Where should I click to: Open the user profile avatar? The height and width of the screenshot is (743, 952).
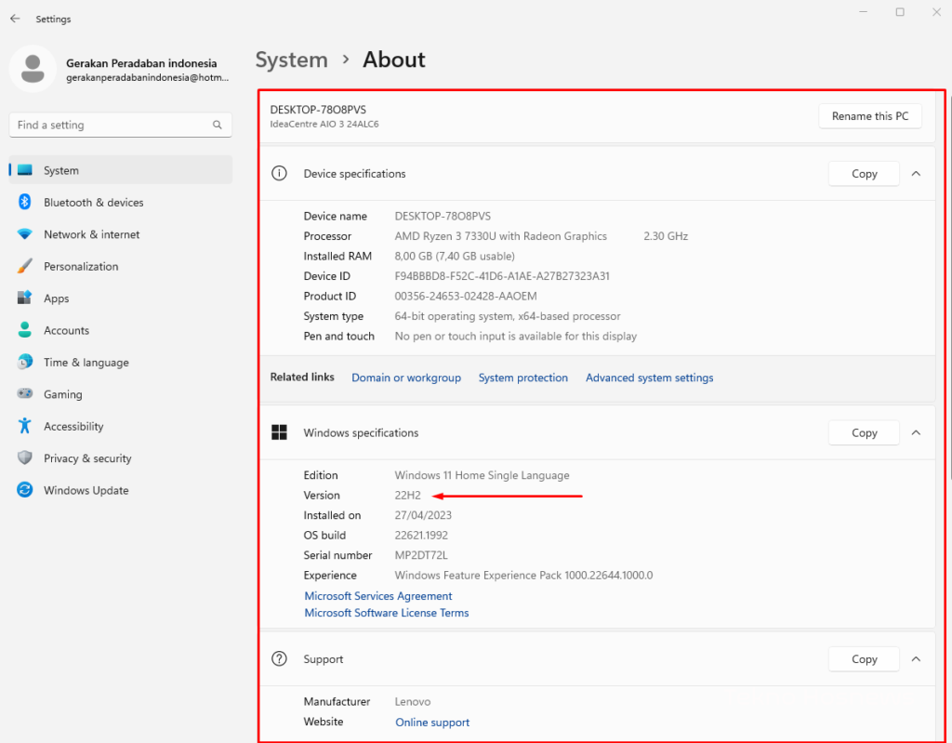(33, 69)
